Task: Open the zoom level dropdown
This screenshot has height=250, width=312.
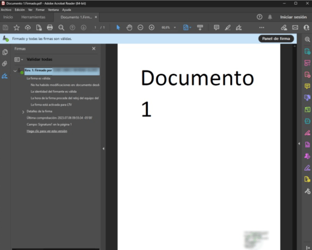Action: coord(175,27)
